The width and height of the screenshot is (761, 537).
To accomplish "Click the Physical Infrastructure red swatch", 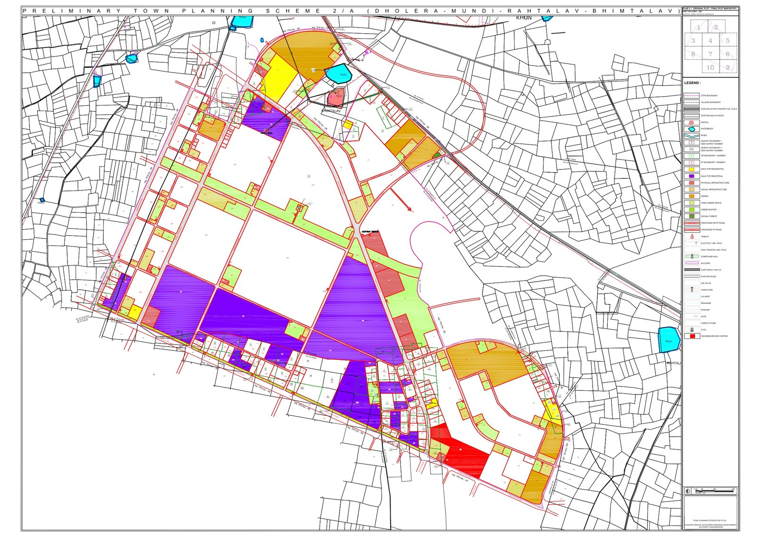I will pos(692,182).
